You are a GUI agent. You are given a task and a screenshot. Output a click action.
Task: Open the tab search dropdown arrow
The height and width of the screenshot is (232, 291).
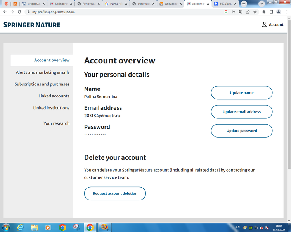coord(262,3)
